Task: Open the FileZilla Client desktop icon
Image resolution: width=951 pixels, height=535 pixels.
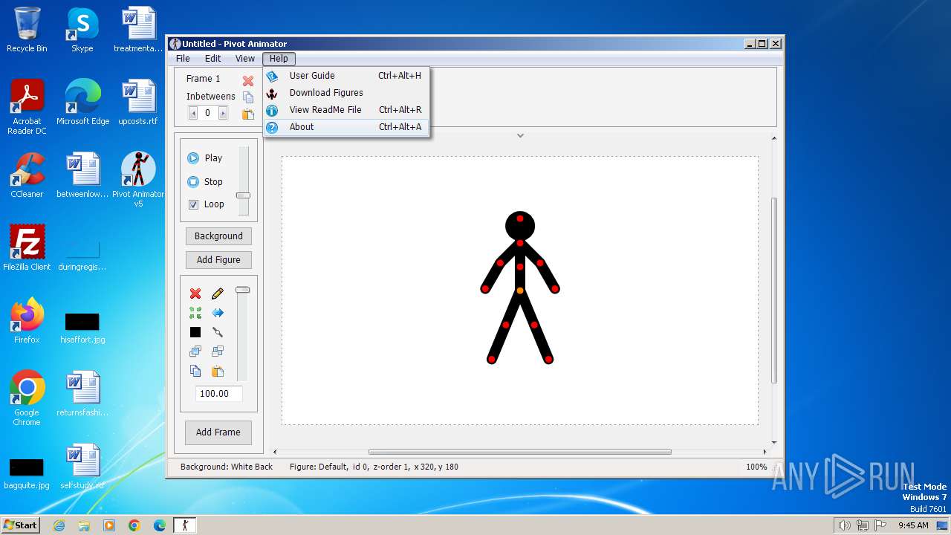Action: (x=27, y=248)
